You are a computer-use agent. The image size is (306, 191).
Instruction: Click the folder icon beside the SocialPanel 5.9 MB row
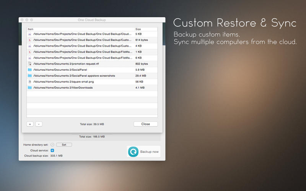point(30,70)
